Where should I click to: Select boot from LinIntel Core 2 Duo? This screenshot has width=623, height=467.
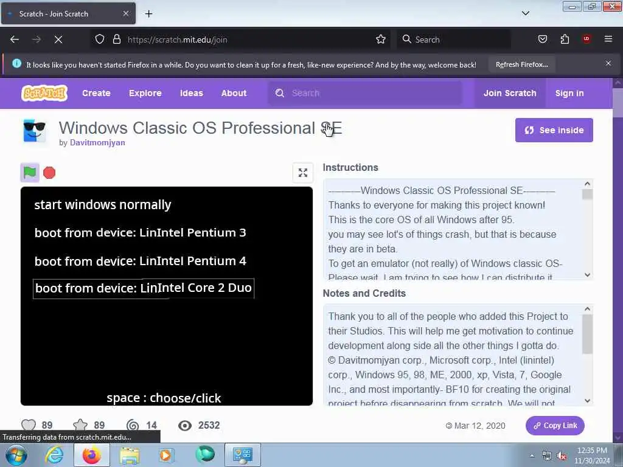tap(144, 288)
